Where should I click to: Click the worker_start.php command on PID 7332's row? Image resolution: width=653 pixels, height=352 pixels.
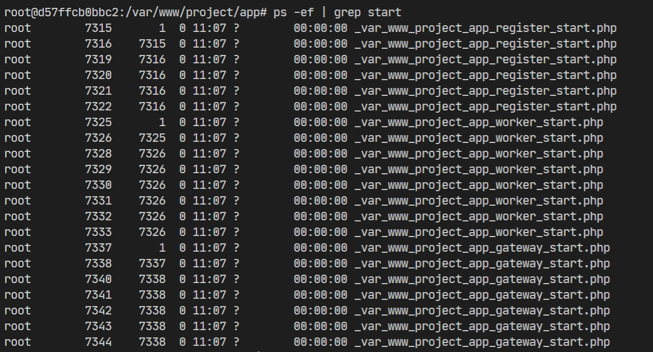(478, 216)
